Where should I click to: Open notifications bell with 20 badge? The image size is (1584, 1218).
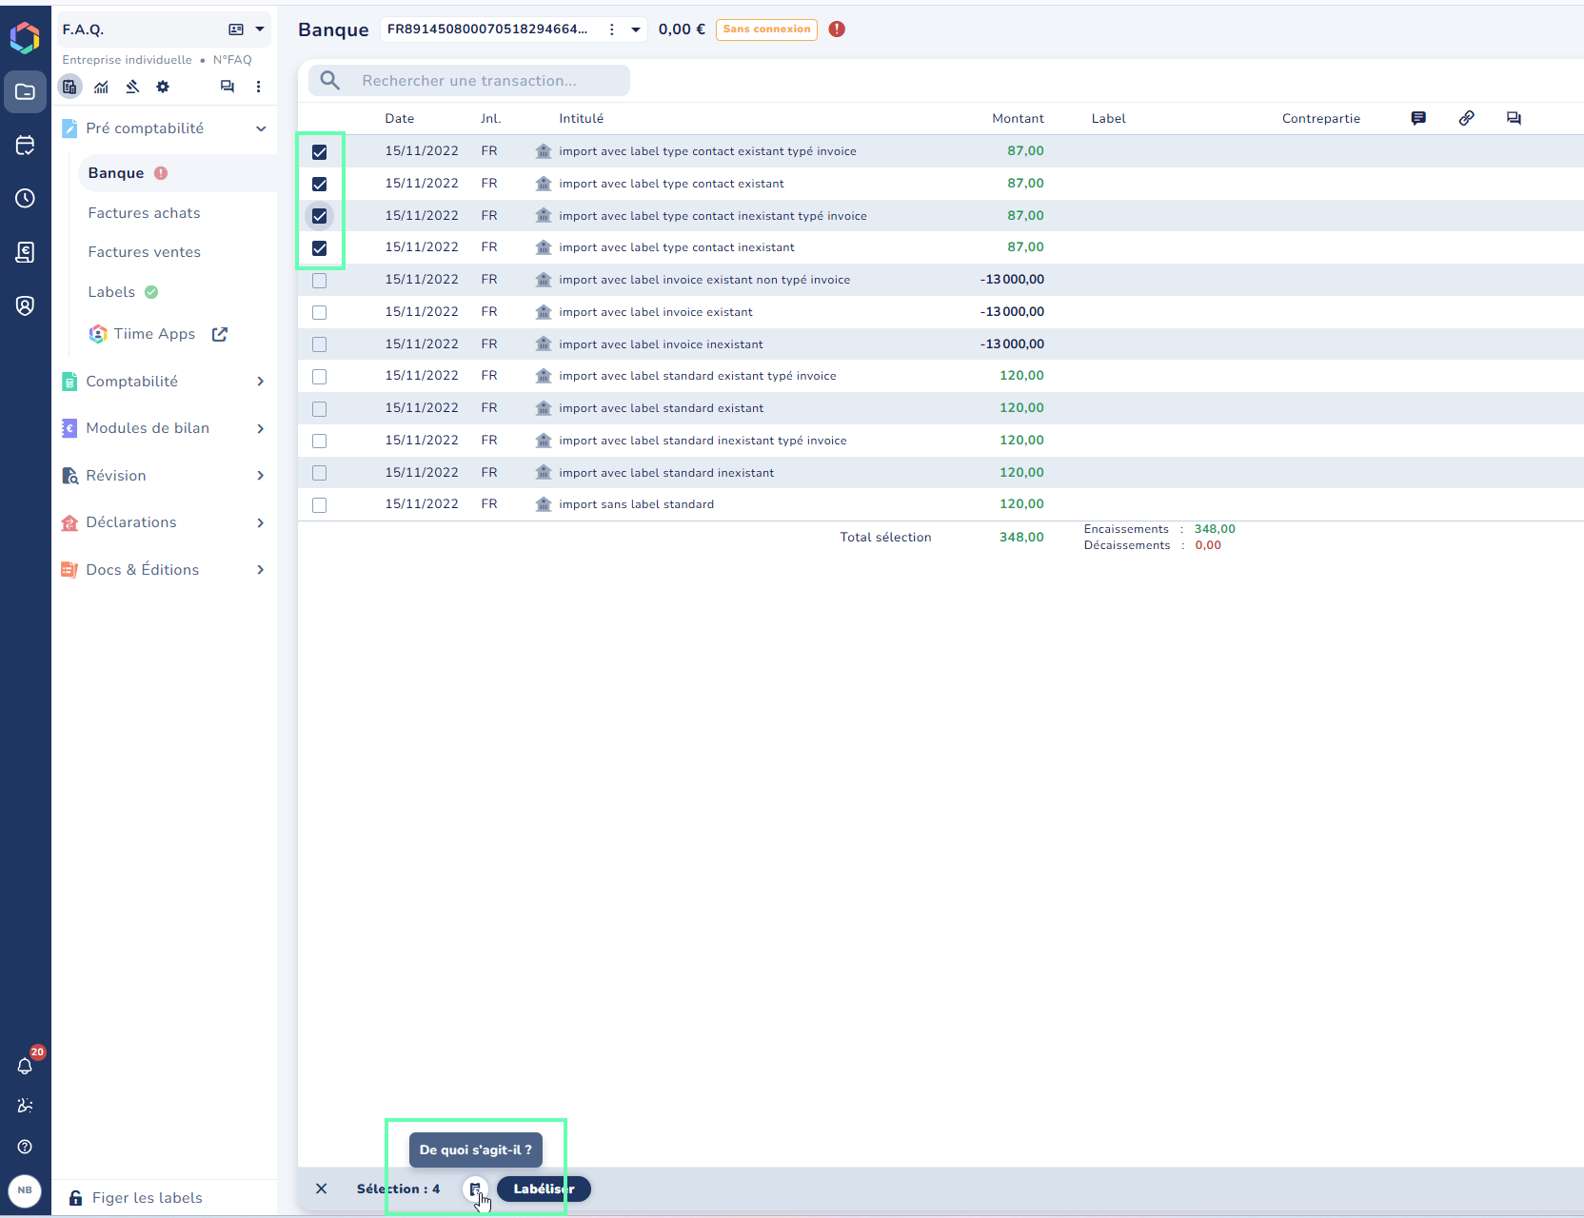pos(26,1066)
